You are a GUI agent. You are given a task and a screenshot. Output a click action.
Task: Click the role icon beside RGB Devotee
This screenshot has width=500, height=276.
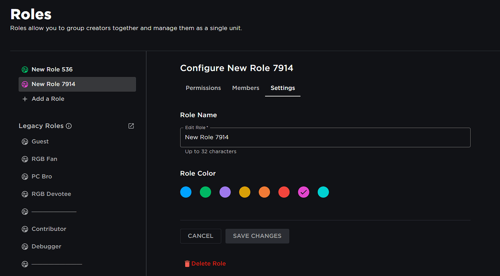(x=25, y=194)
